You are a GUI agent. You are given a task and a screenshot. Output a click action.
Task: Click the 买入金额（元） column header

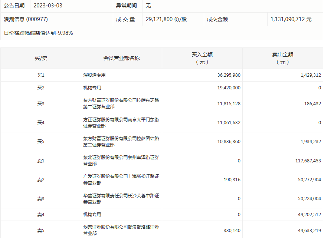pyautogui.click(x=202, y=58)
